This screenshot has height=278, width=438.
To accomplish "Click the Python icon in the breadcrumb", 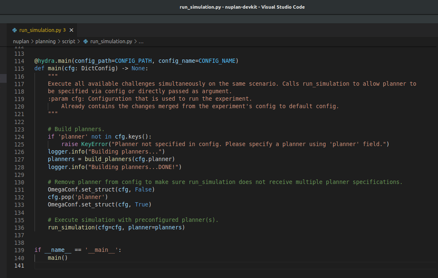I will coord(85,41).
